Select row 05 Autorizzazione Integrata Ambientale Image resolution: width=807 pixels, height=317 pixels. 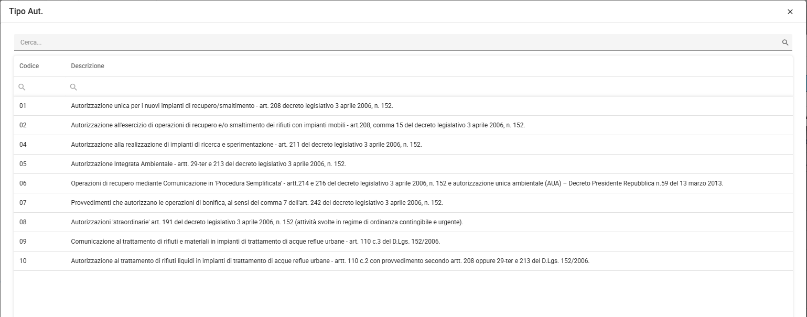[x=403, y=164]
